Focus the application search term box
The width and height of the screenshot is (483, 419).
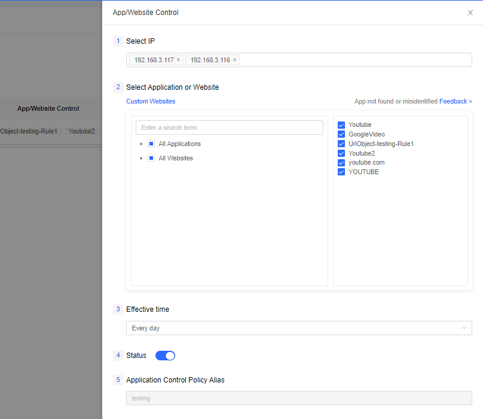(230, 127)
